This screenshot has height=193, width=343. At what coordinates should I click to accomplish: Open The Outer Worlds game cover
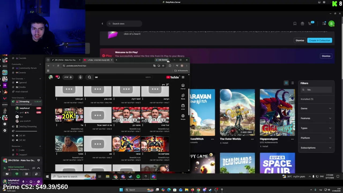pyautogui.click(x=237, y=113)
